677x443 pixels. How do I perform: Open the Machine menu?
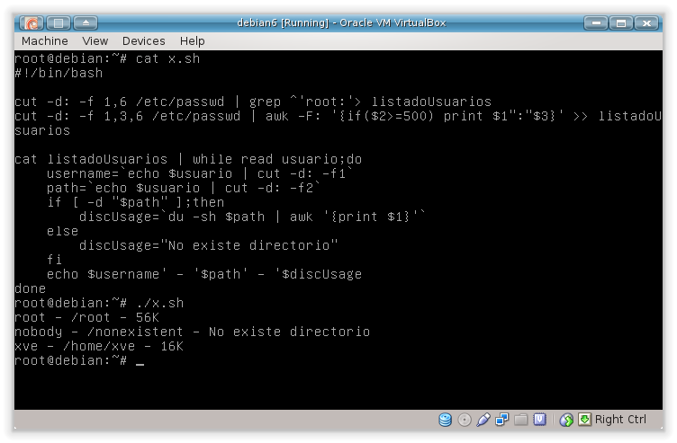tap(44, 40)
